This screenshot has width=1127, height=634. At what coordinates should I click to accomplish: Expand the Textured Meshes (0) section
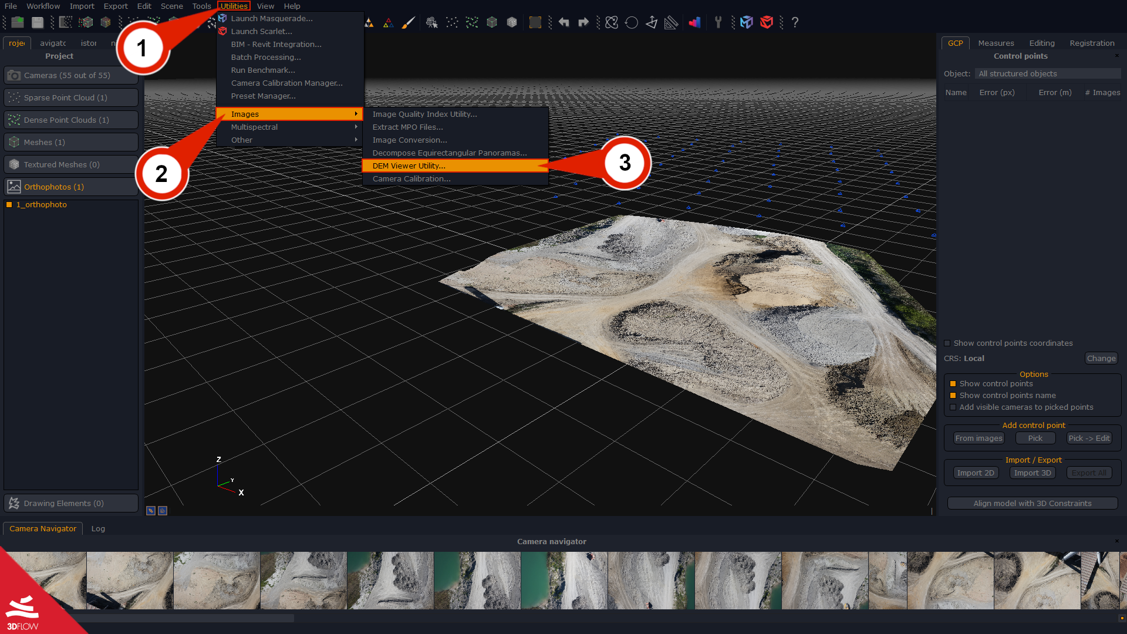click(x=71, y=164)
